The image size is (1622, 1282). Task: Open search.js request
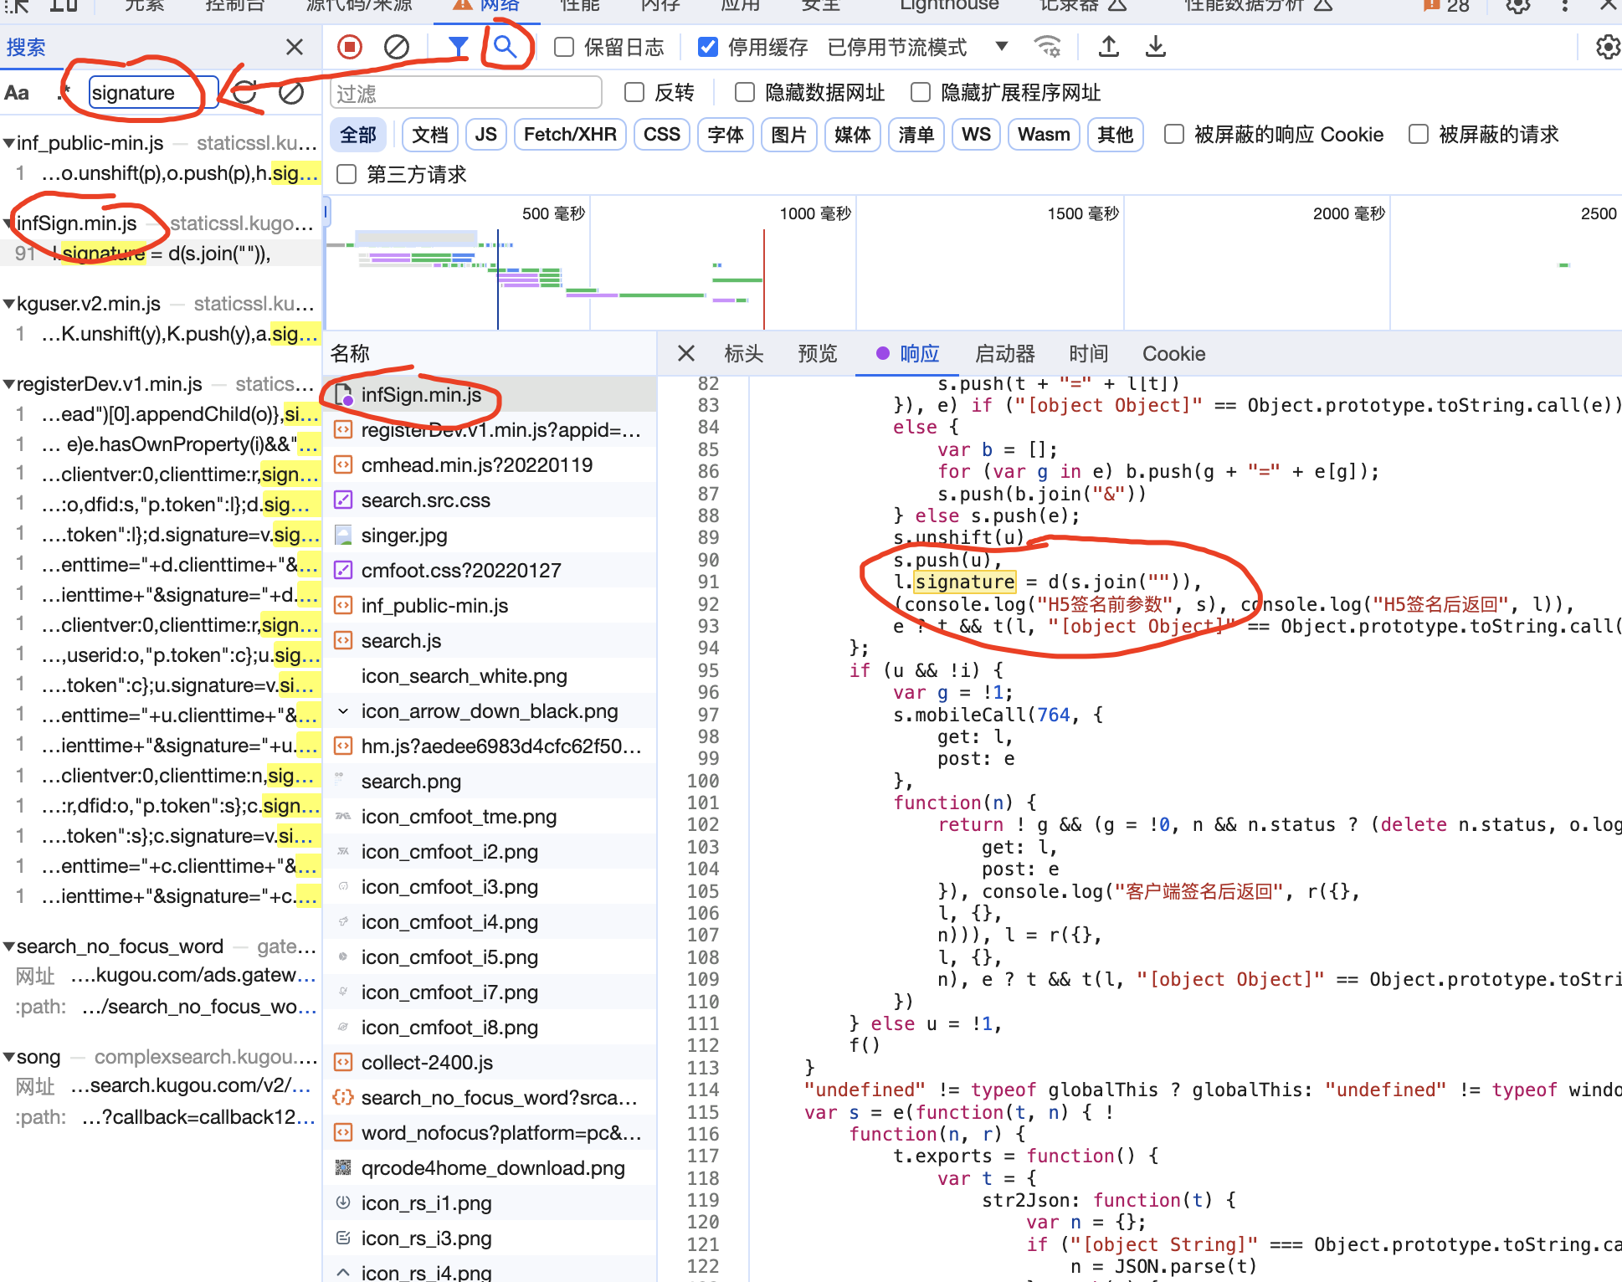[x=490, y=641]
